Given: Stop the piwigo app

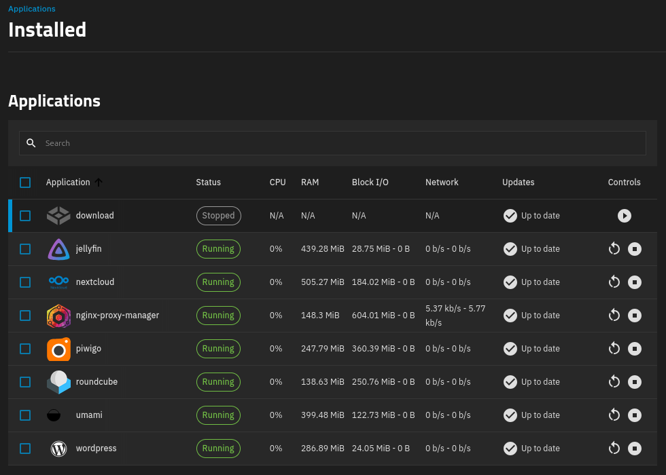Looking at the screenshot, I should coord(634,349).
